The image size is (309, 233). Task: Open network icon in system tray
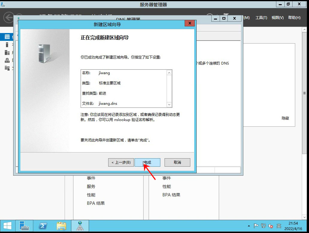tap(263, 226)
